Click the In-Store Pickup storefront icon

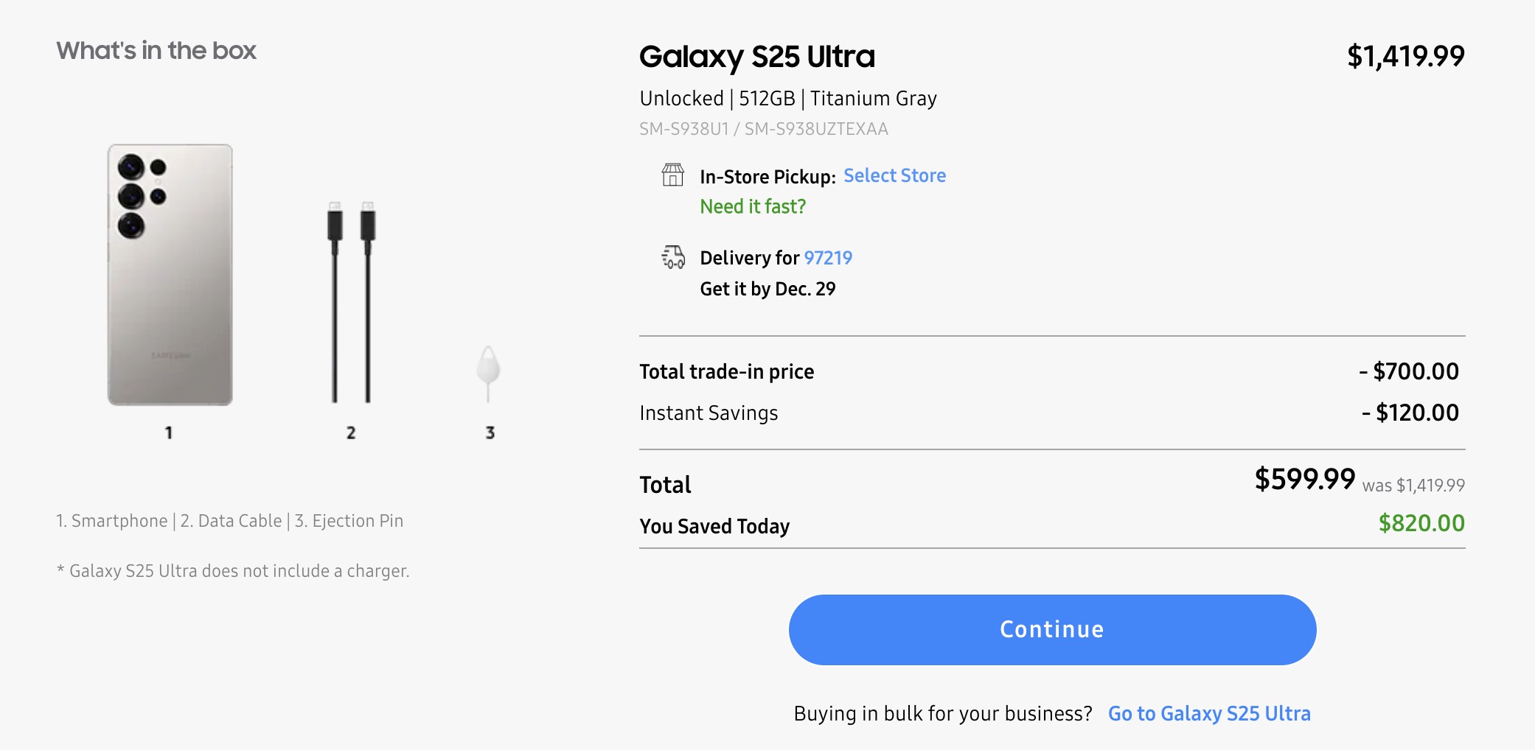pos(672,175)
